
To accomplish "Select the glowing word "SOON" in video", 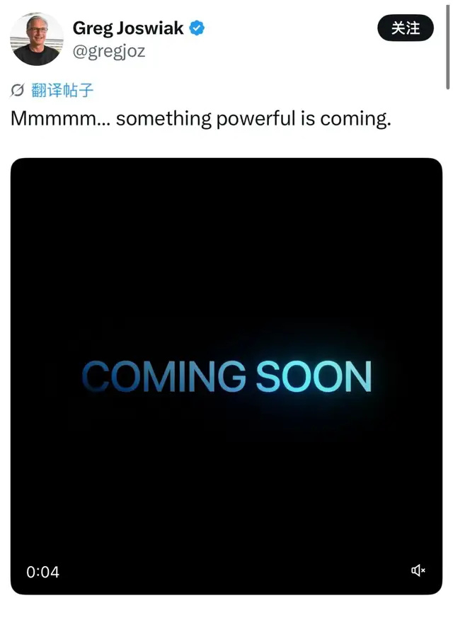I will (314, 376).
